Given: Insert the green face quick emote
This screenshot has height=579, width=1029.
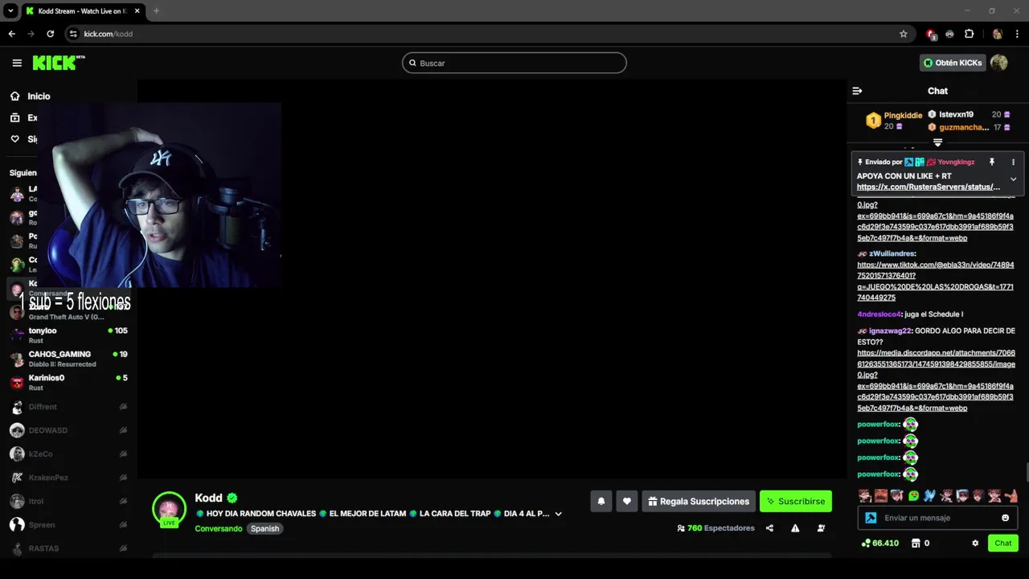Looking at the screenshot, I should coord(913,496).
